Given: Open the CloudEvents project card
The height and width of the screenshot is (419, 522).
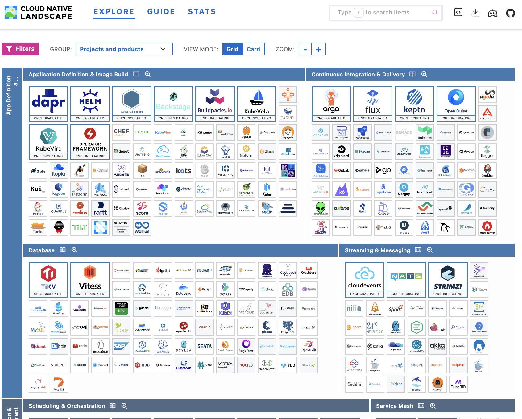Looking at the screenshot, I should pos(364,280).
